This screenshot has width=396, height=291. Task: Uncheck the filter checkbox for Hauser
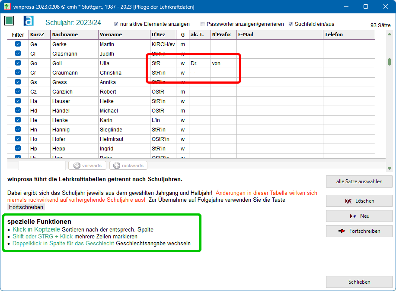18,101
